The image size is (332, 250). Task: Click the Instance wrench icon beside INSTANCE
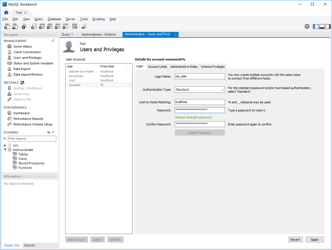22,83
